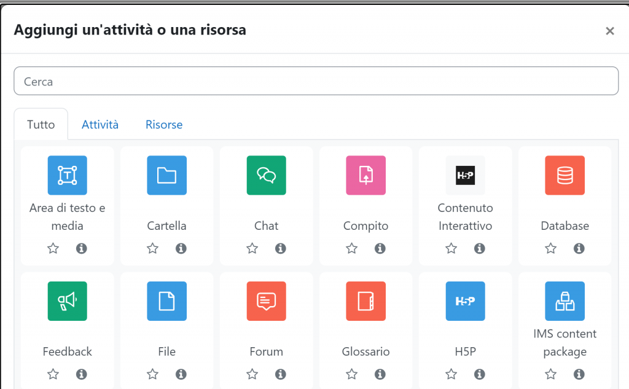629x389 pixels.
Task: Show info for Compito
Action: [x=380, y=248]
